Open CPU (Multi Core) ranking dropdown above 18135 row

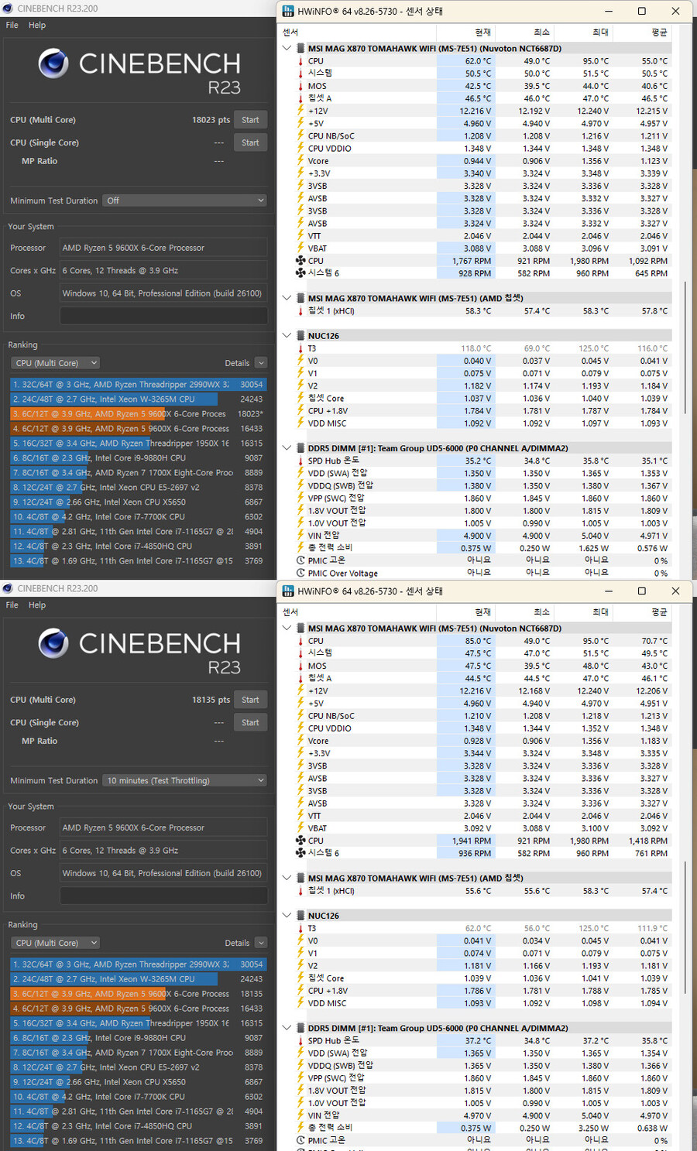click(55, 943)
